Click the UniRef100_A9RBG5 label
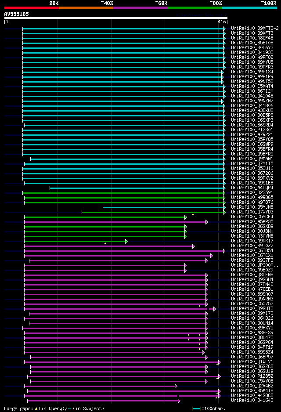This screenshot has height=412, width=281. pyautogui.click(x=252, y=197)
